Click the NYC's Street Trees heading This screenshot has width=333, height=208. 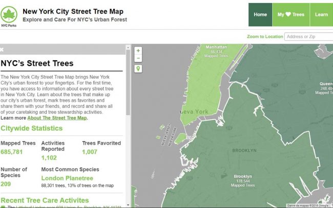37,63
